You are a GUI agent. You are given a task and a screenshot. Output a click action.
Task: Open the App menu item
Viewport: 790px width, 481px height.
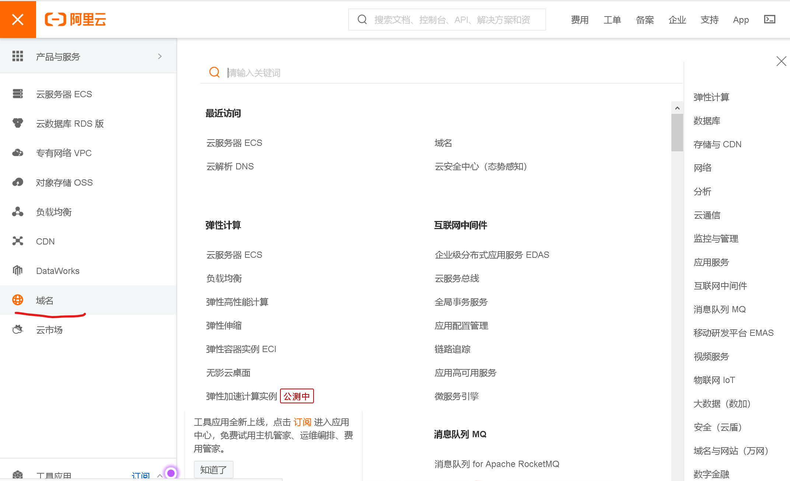[741, 20]
